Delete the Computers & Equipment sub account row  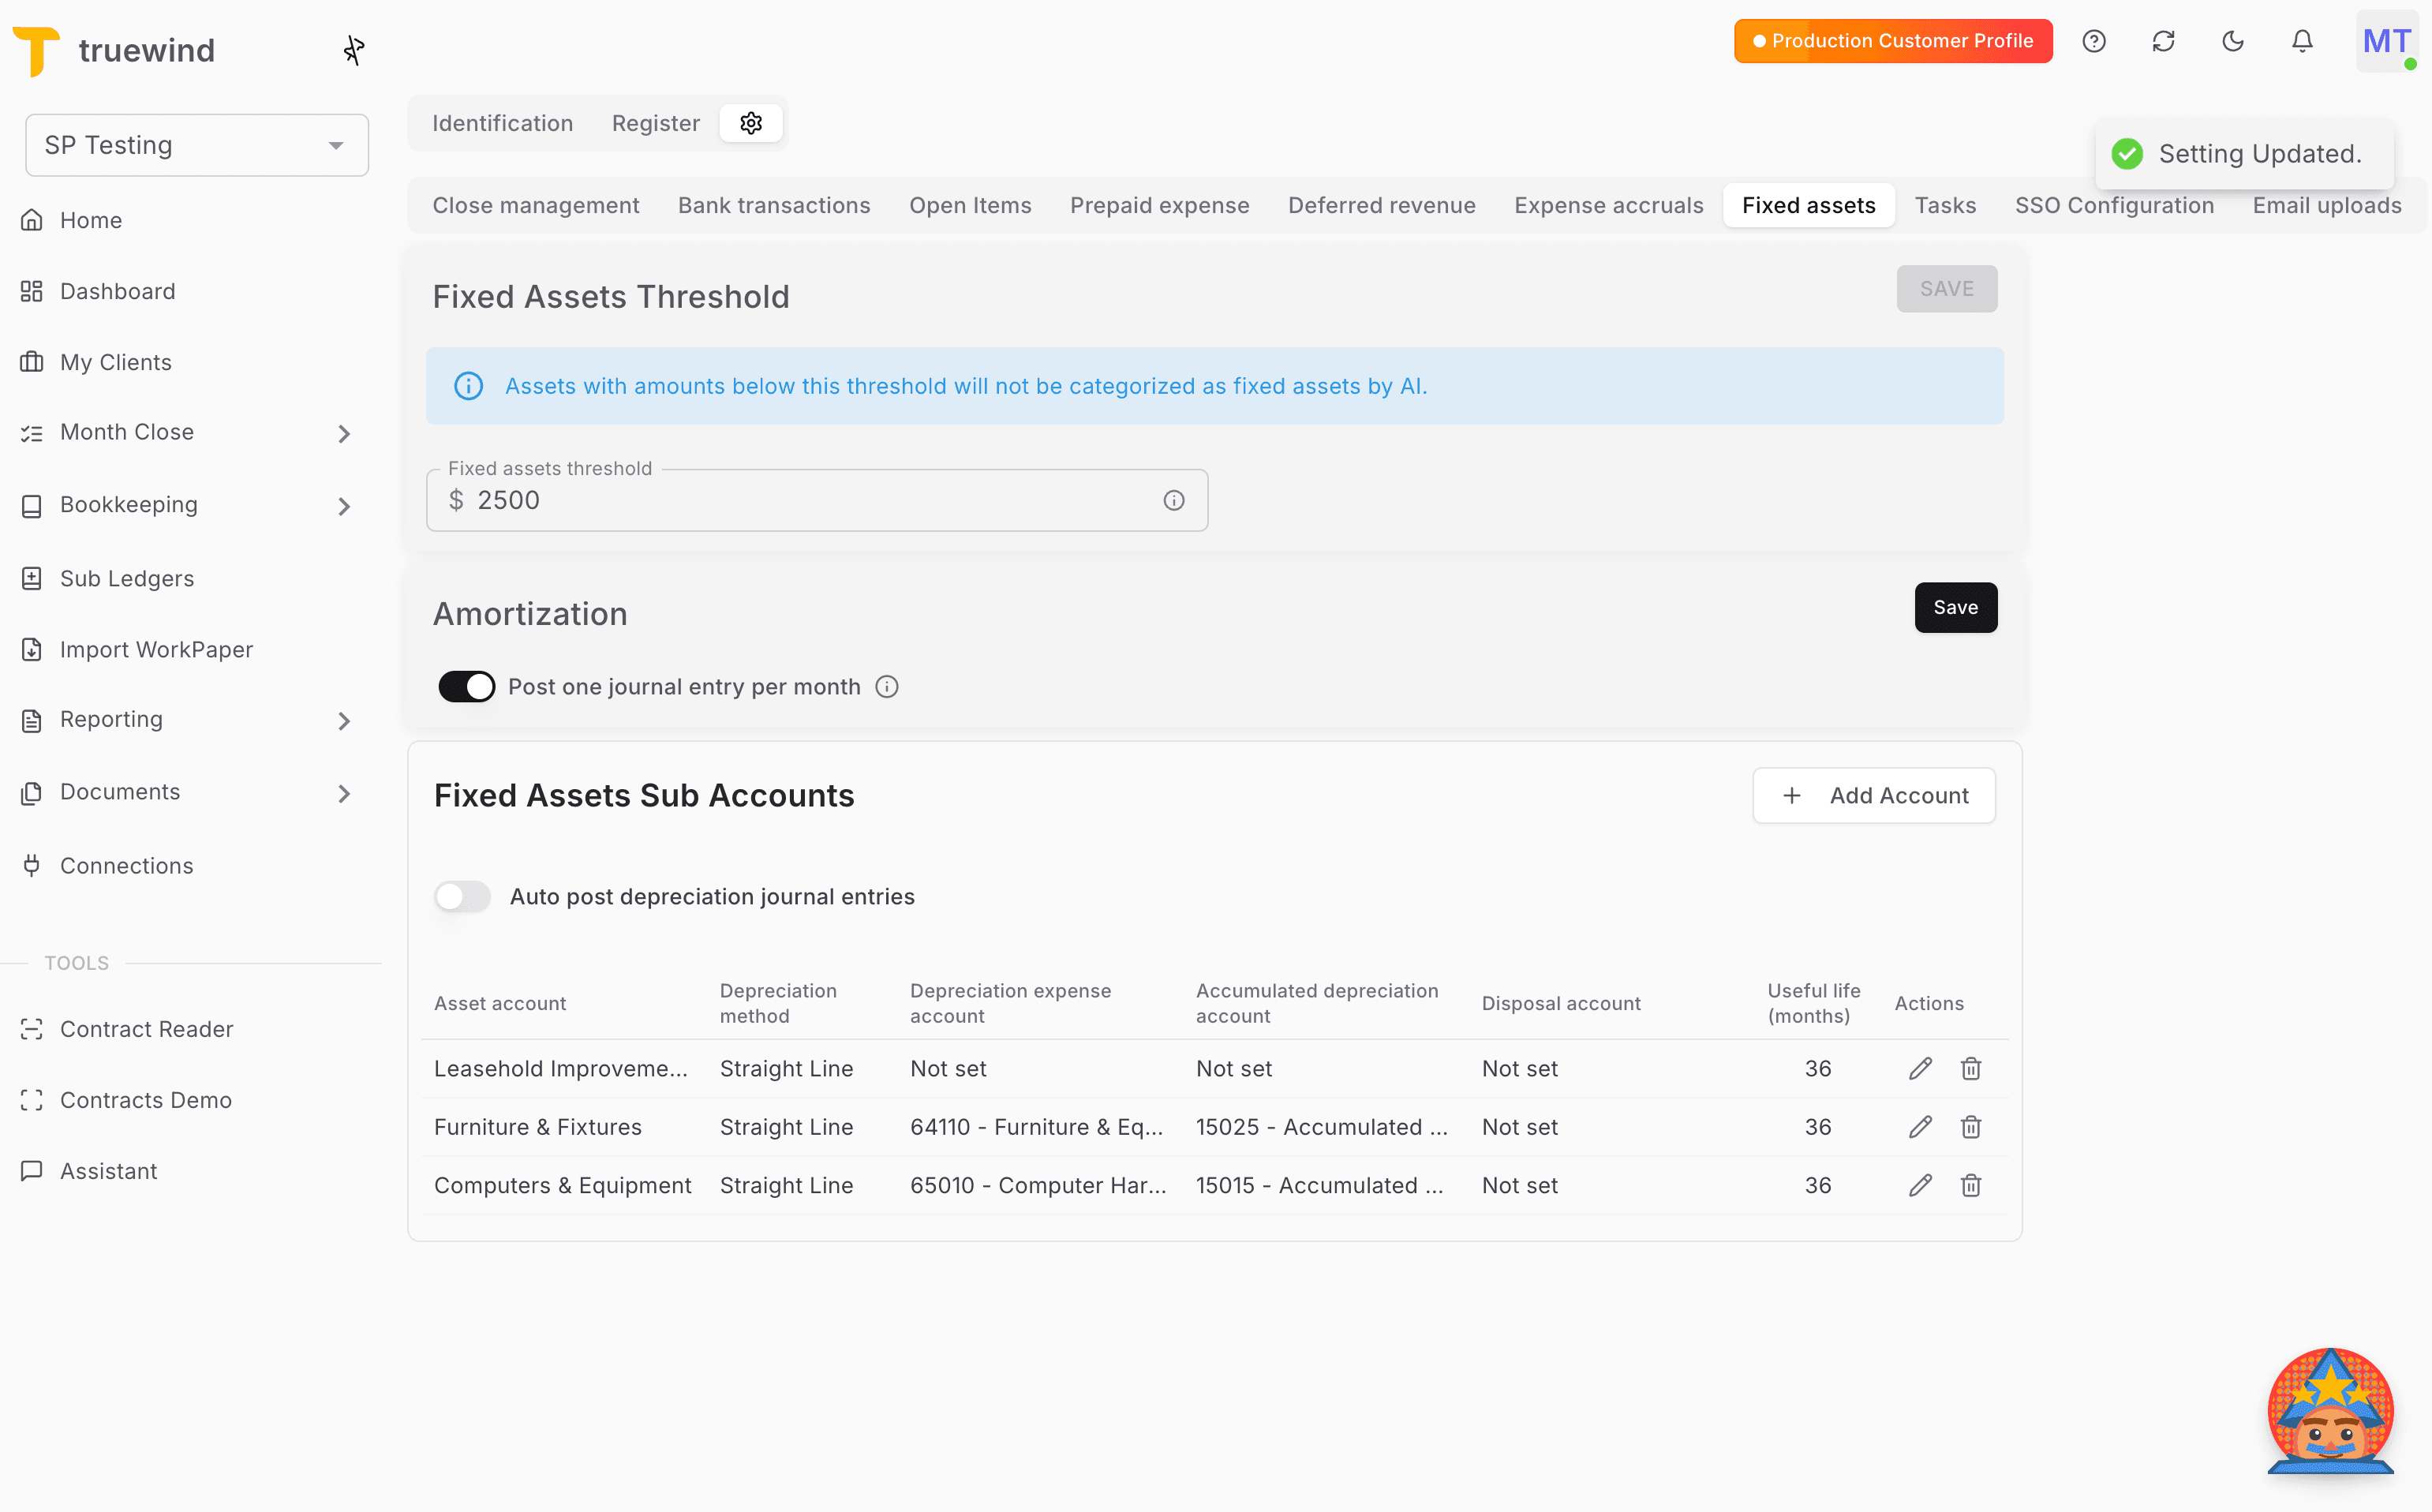1970,1185
